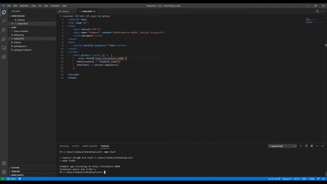Select the powershell terminal dropdown
Viewport: 327px width, 184px height.
click(282, 146)
